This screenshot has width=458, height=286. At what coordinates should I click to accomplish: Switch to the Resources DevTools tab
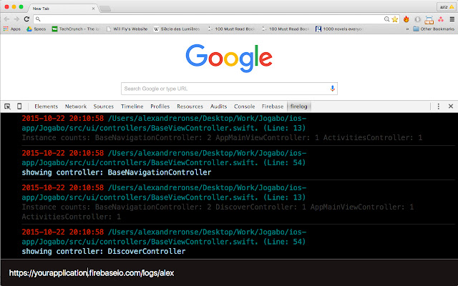190,107
